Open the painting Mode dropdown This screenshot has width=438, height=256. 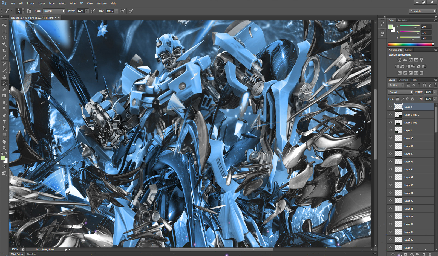coord(54,11)
